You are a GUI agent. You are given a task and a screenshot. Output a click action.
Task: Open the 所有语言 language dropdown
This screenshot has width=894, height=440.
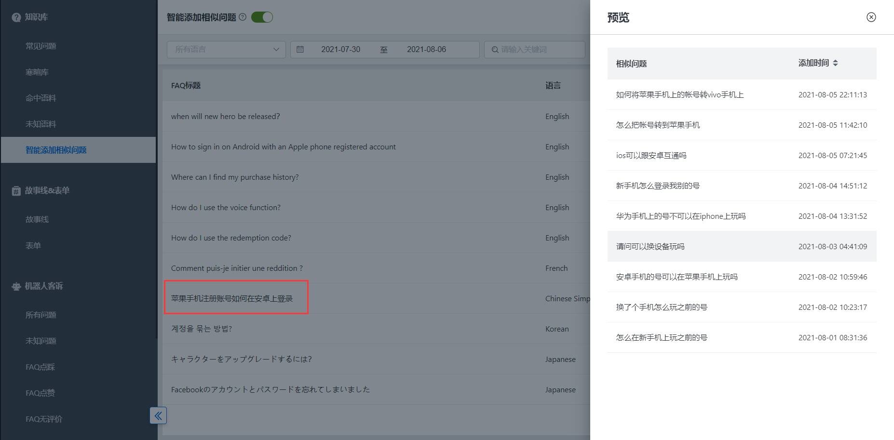[x=226, y=49]
